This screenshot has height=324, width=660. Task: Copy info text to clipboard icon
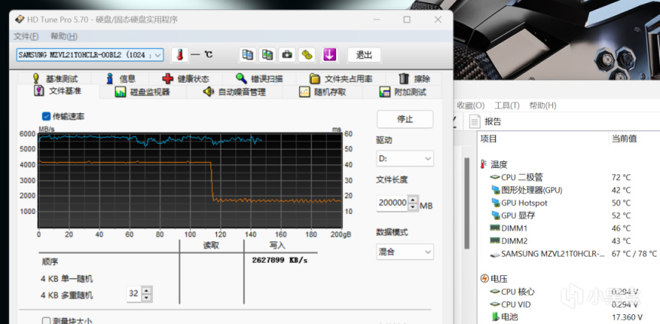[x=248, y=55]
